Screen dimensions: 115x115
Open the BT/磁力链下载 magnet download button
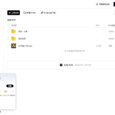[x=48, y=13]
